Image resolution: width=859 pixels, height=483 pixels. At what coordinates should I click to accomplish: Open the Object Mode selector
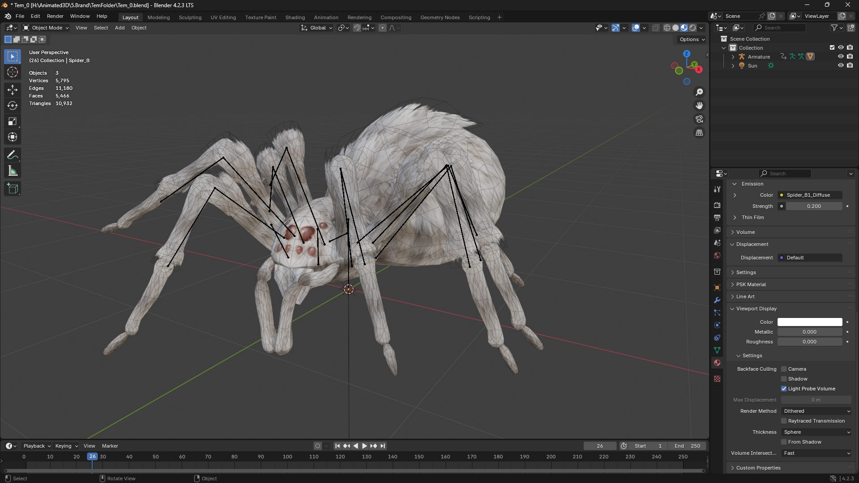pos(45,27)
